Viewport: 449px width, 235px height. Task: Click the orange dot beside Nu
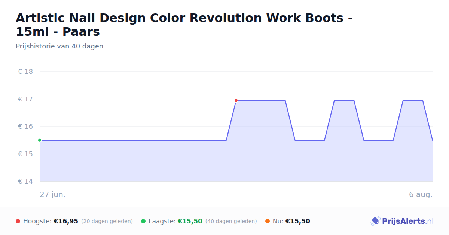coord(268,221)
